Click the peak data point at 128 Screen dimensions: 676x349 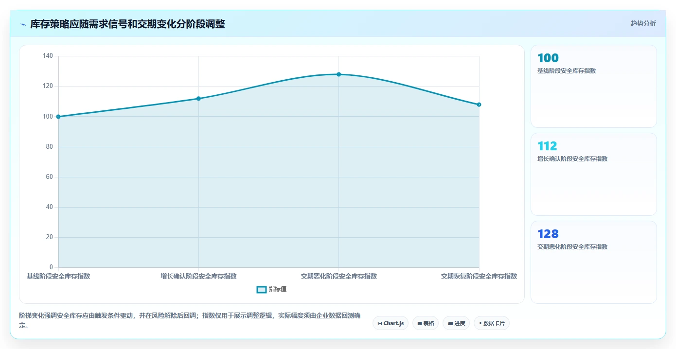[339, 74]
